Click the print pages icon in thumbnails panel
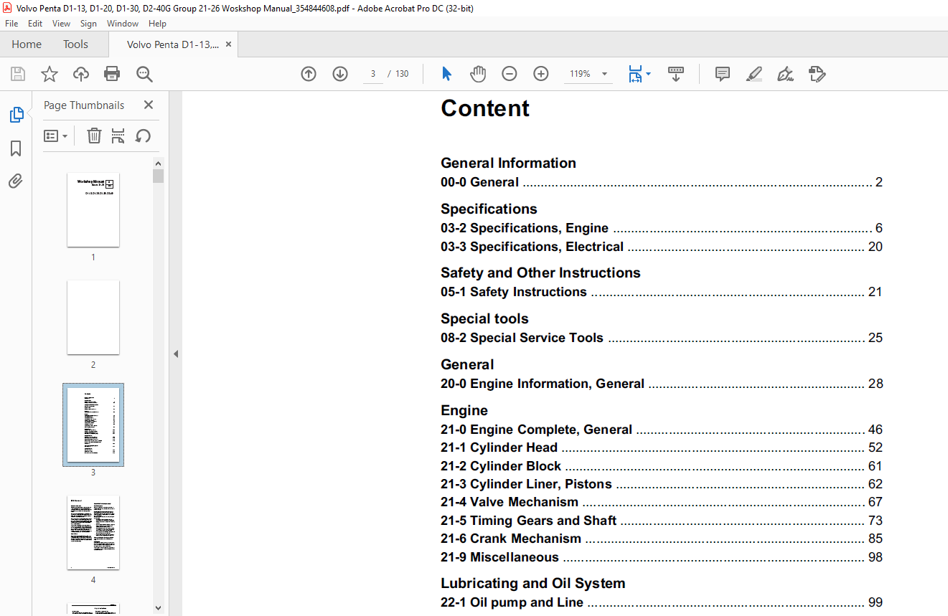The width and height of the screenshot is (948, 616). point(118,136)
